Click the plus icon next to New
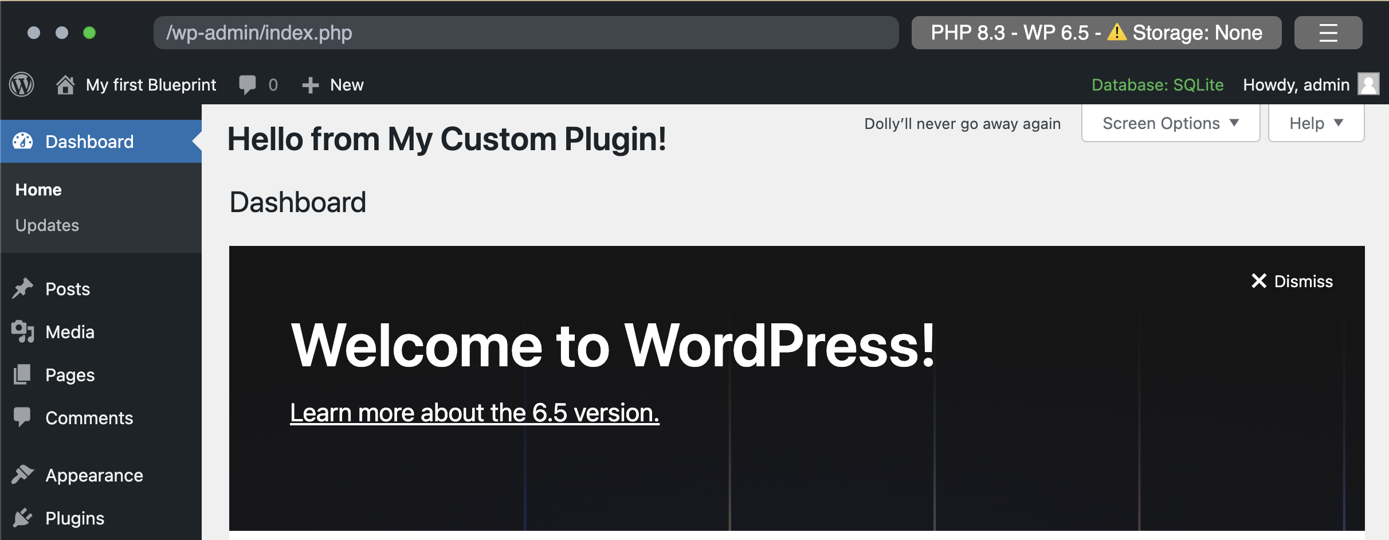This screenshot has width=1389, height=540. [310, 85]
